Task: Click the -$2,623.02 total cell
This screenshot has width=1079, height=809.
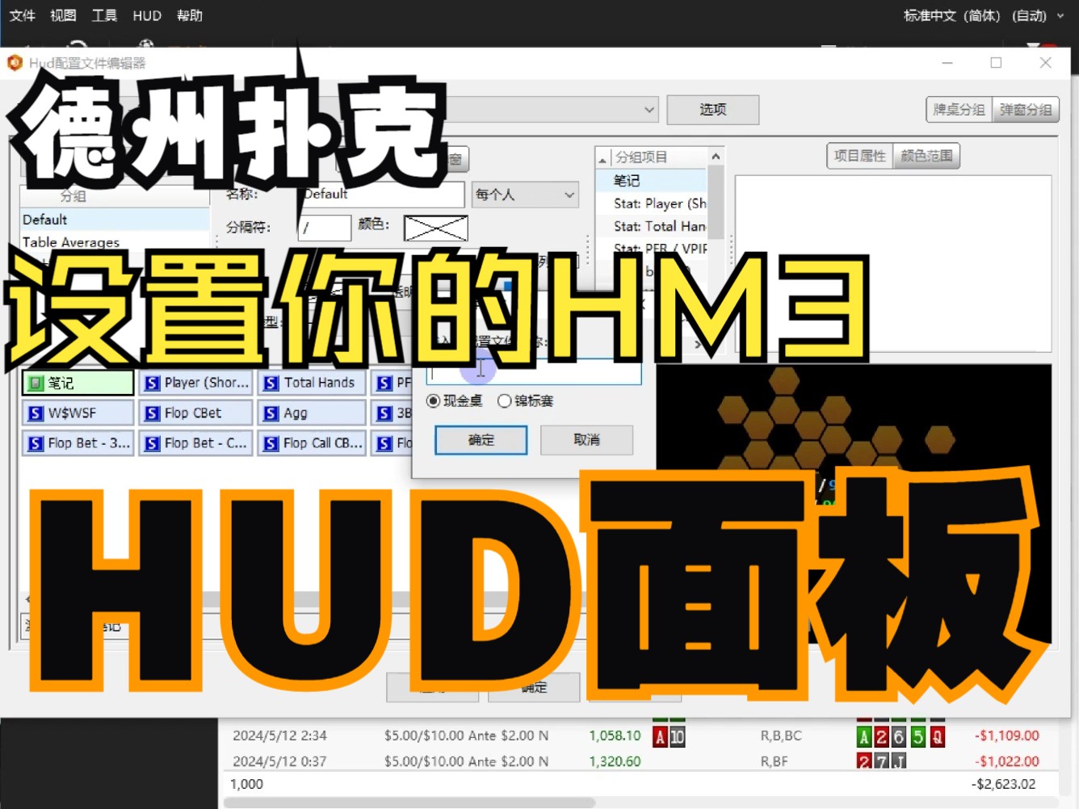Action: click(1003, 784)
